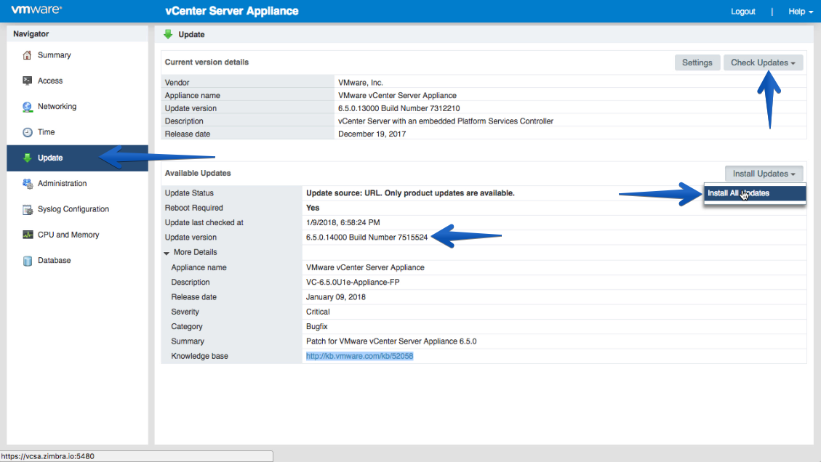Click the '1/9/2018, 6:58:24 PM' timestamp
This screenshot has width=821, height=462.
pyautogui.click(x=343, y=222)
